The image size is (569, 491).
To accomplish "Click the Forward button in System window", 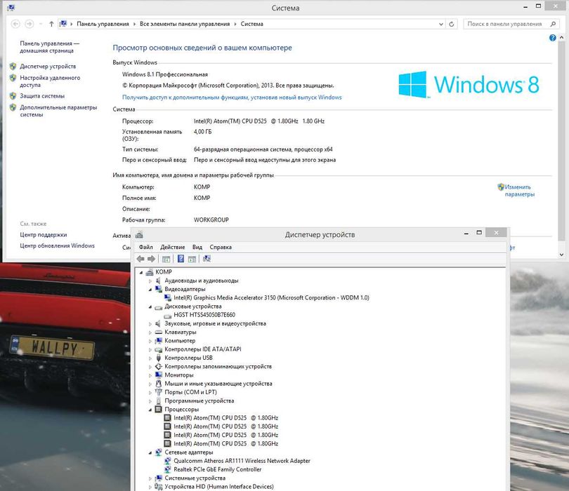I will point(30,24).
